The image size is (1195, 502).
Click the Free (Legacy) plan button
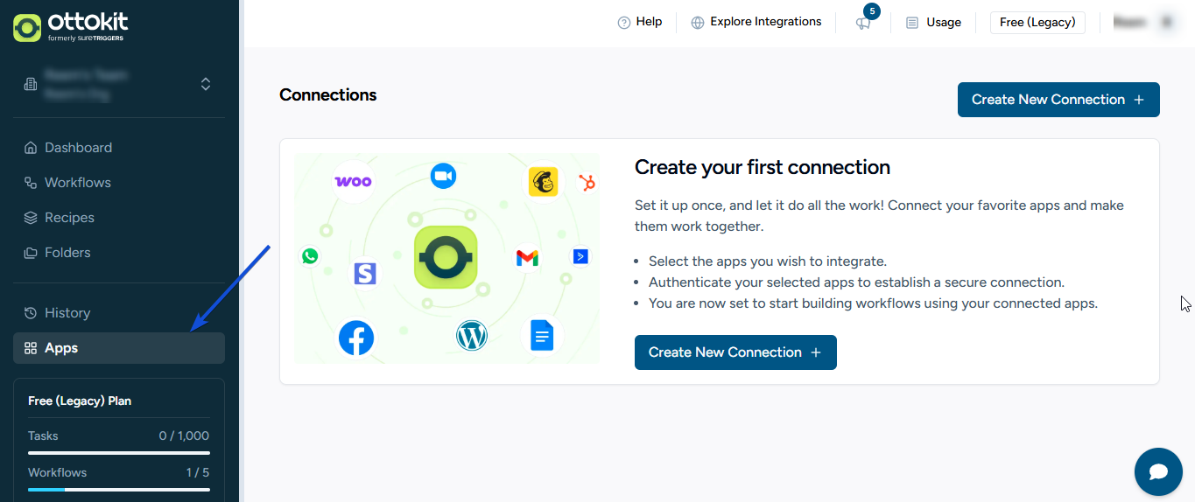(x=1037, y=23)
